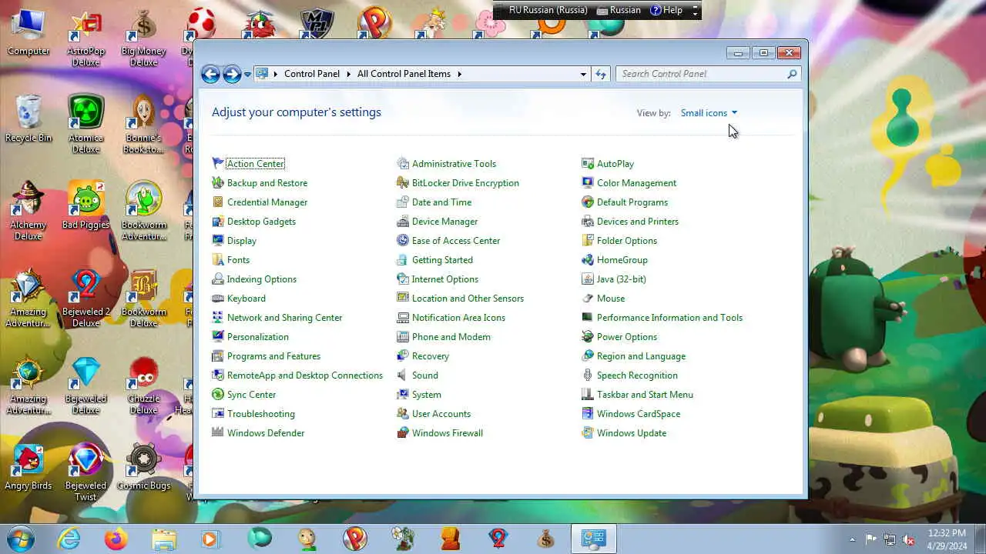This screenshot has height=554, width=986.
Task: Click the Sound speaker icon
Action: (x=403, y=375)
